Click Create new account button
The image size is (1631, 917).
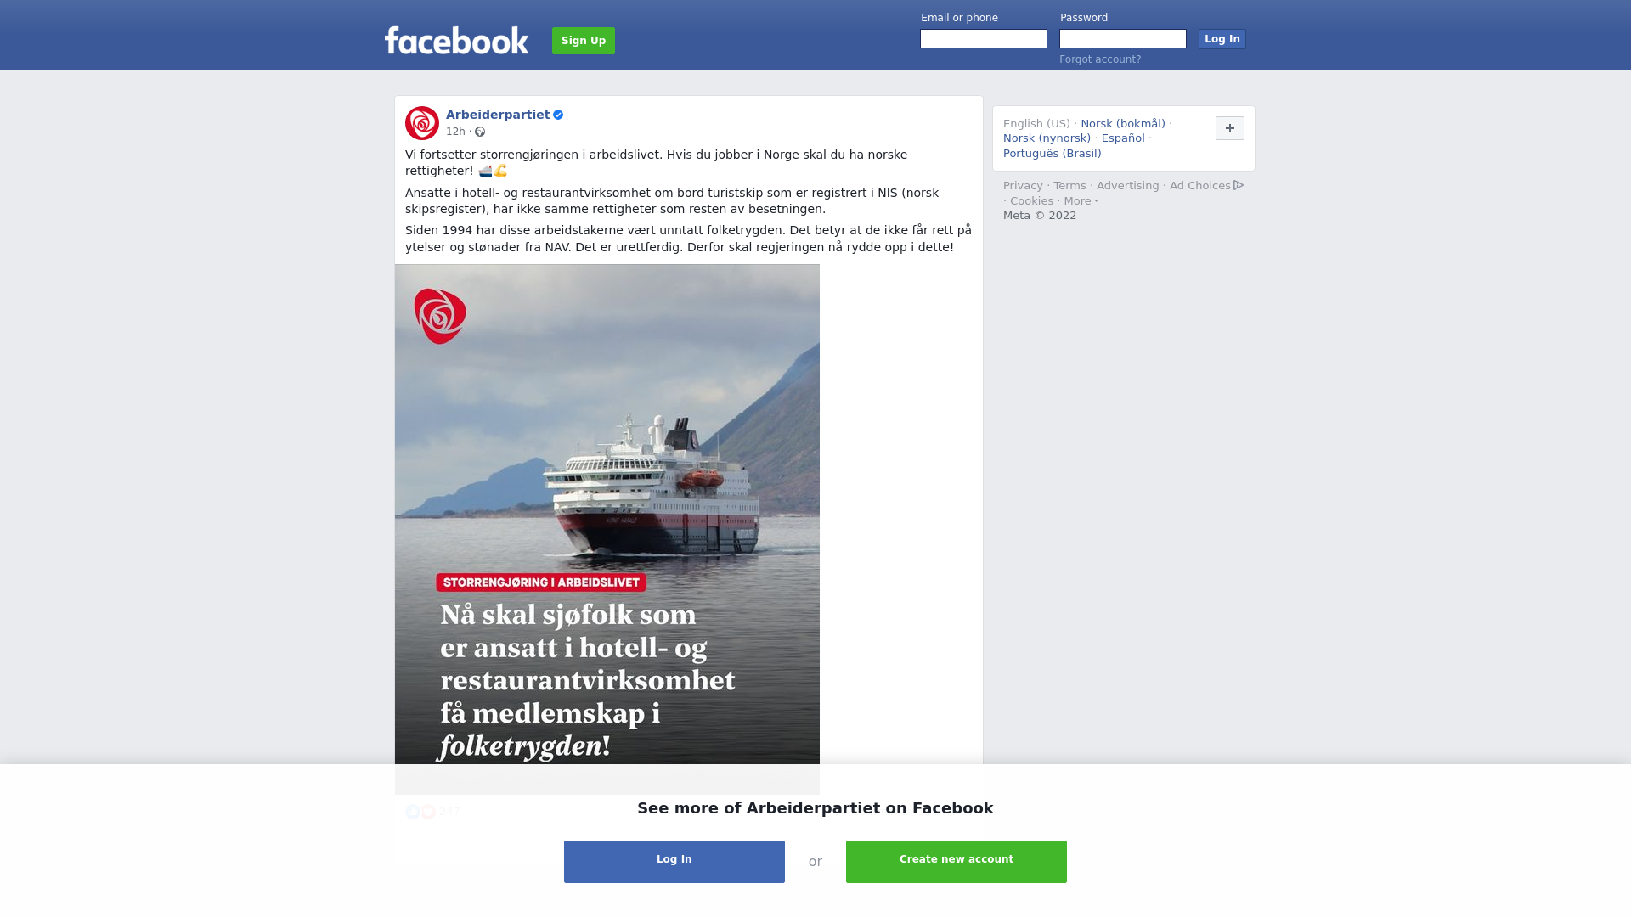click(x=957, y=862)
